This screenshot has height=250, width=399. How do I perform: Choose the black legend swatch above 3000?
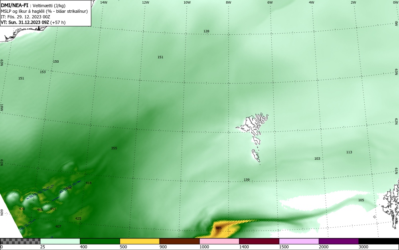pos(379,241)
